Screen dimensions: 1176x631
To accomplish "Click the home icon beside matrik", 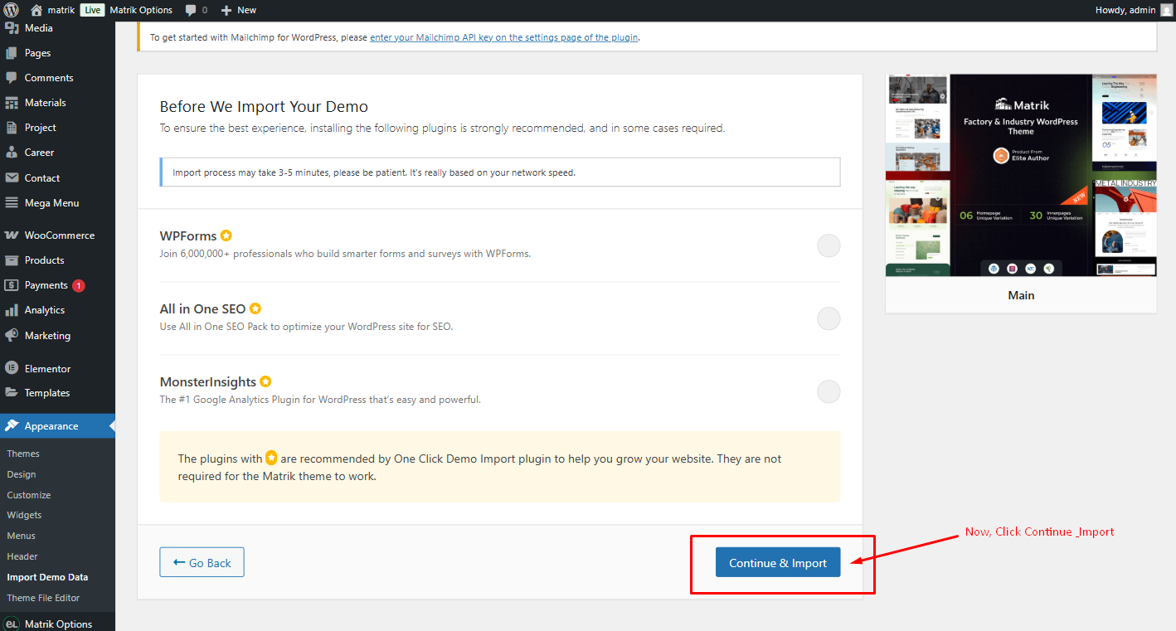I will [36, 10].
